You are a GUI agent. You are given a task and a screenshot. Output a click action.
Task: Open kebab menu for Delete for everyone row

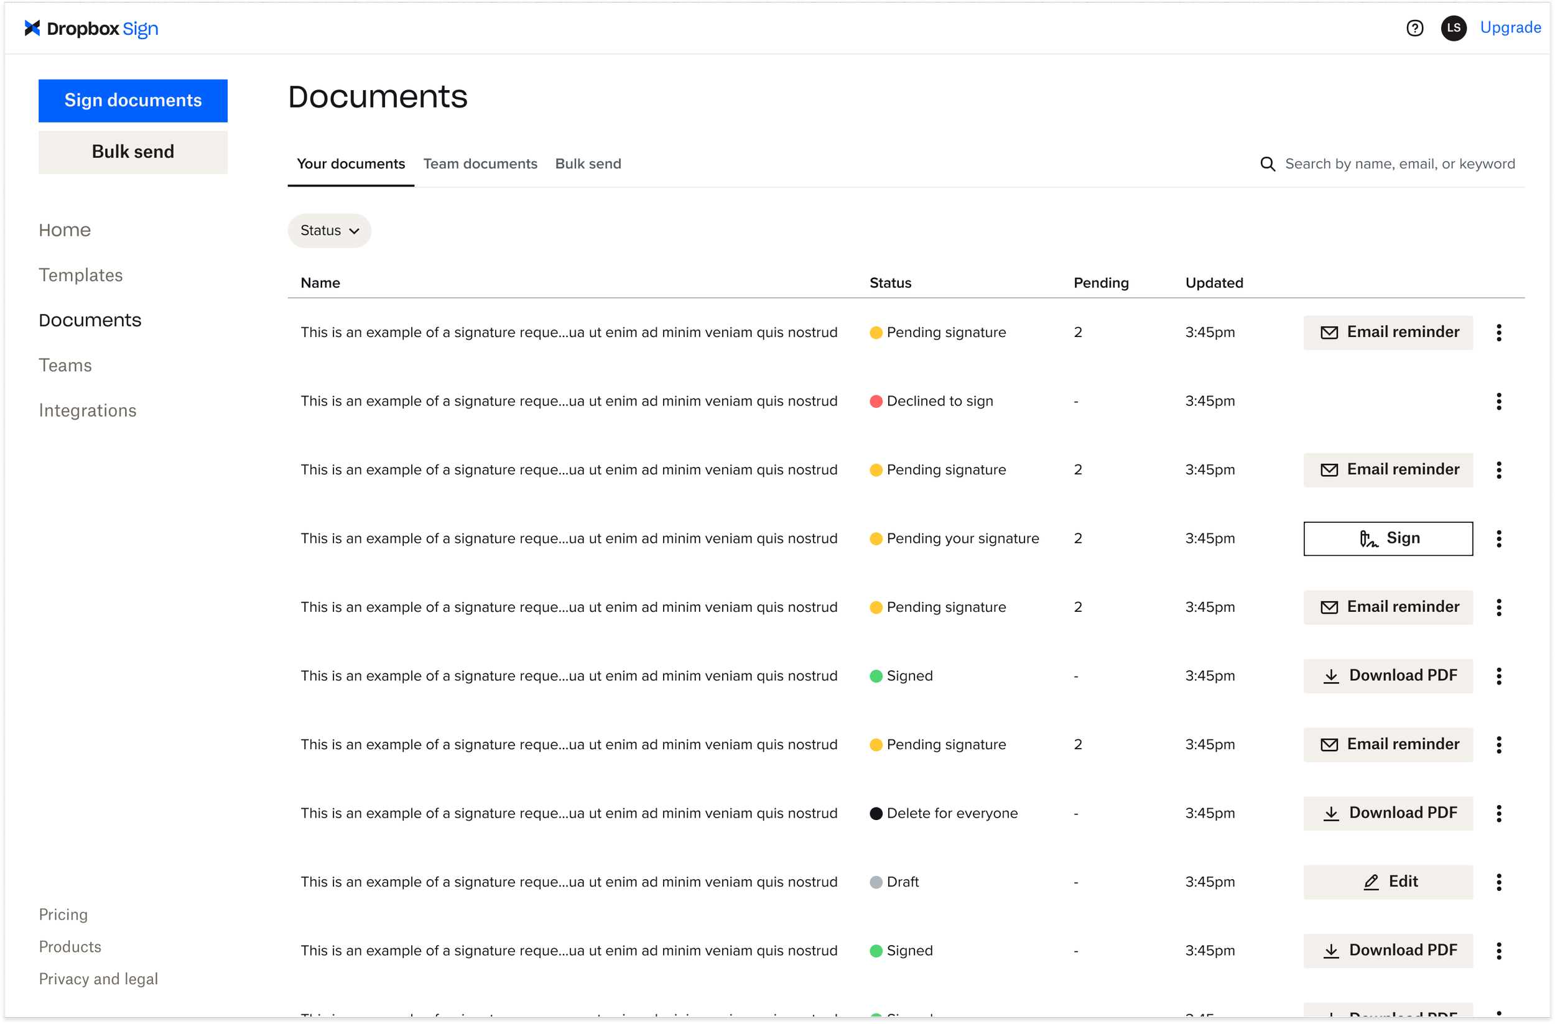pyautogui.click(x=1499, y=814)
